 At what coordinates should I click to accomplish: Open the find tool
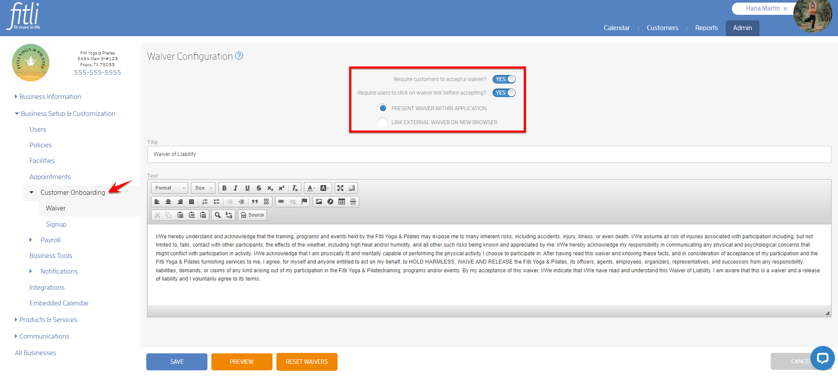click(x=217, y=215)
